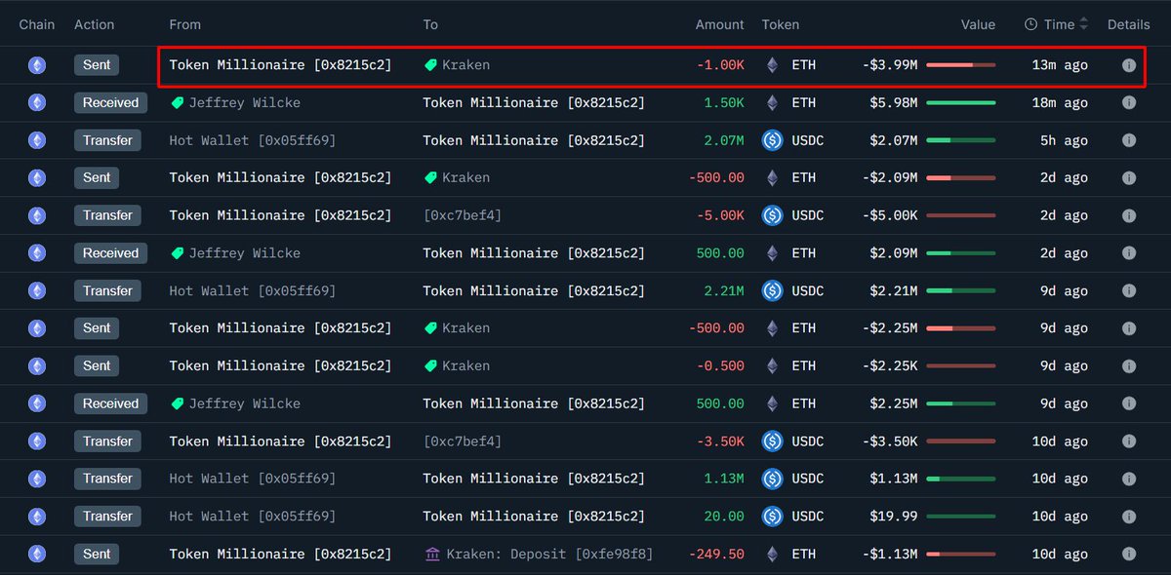Click the Received badge next to Jeffrey Wilcke
This screenshot has width=1171, height=575.
click(110, 102)
